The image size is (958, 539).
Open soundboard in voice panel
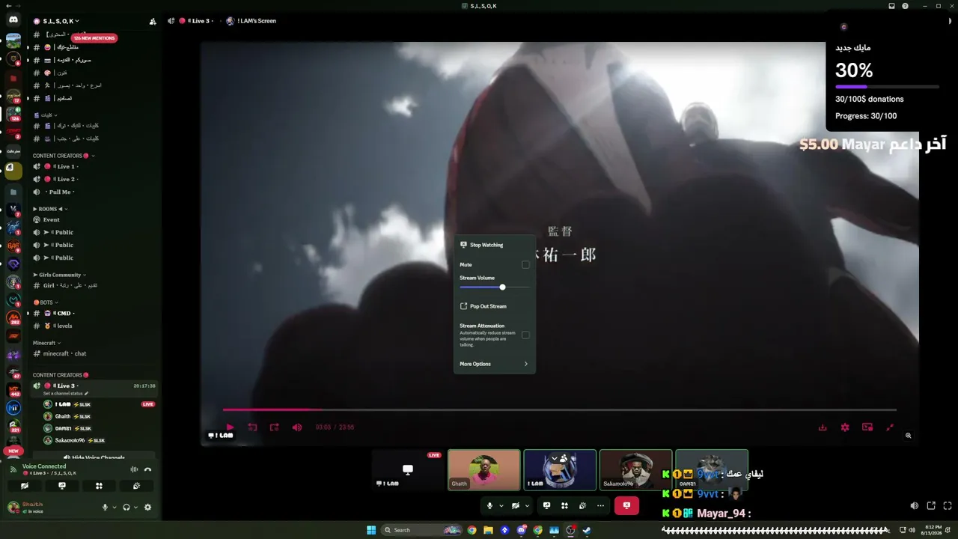[x=136, y=486]
